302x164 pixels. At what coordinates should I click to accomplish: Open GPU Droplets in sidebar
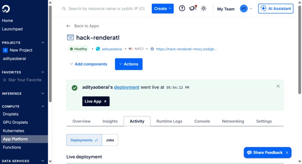15,122
